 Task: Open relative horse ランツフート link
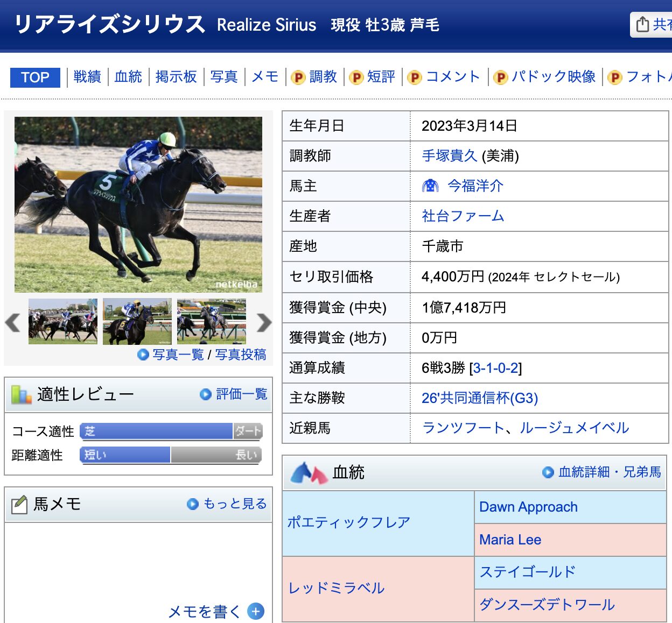coord(463,428)
